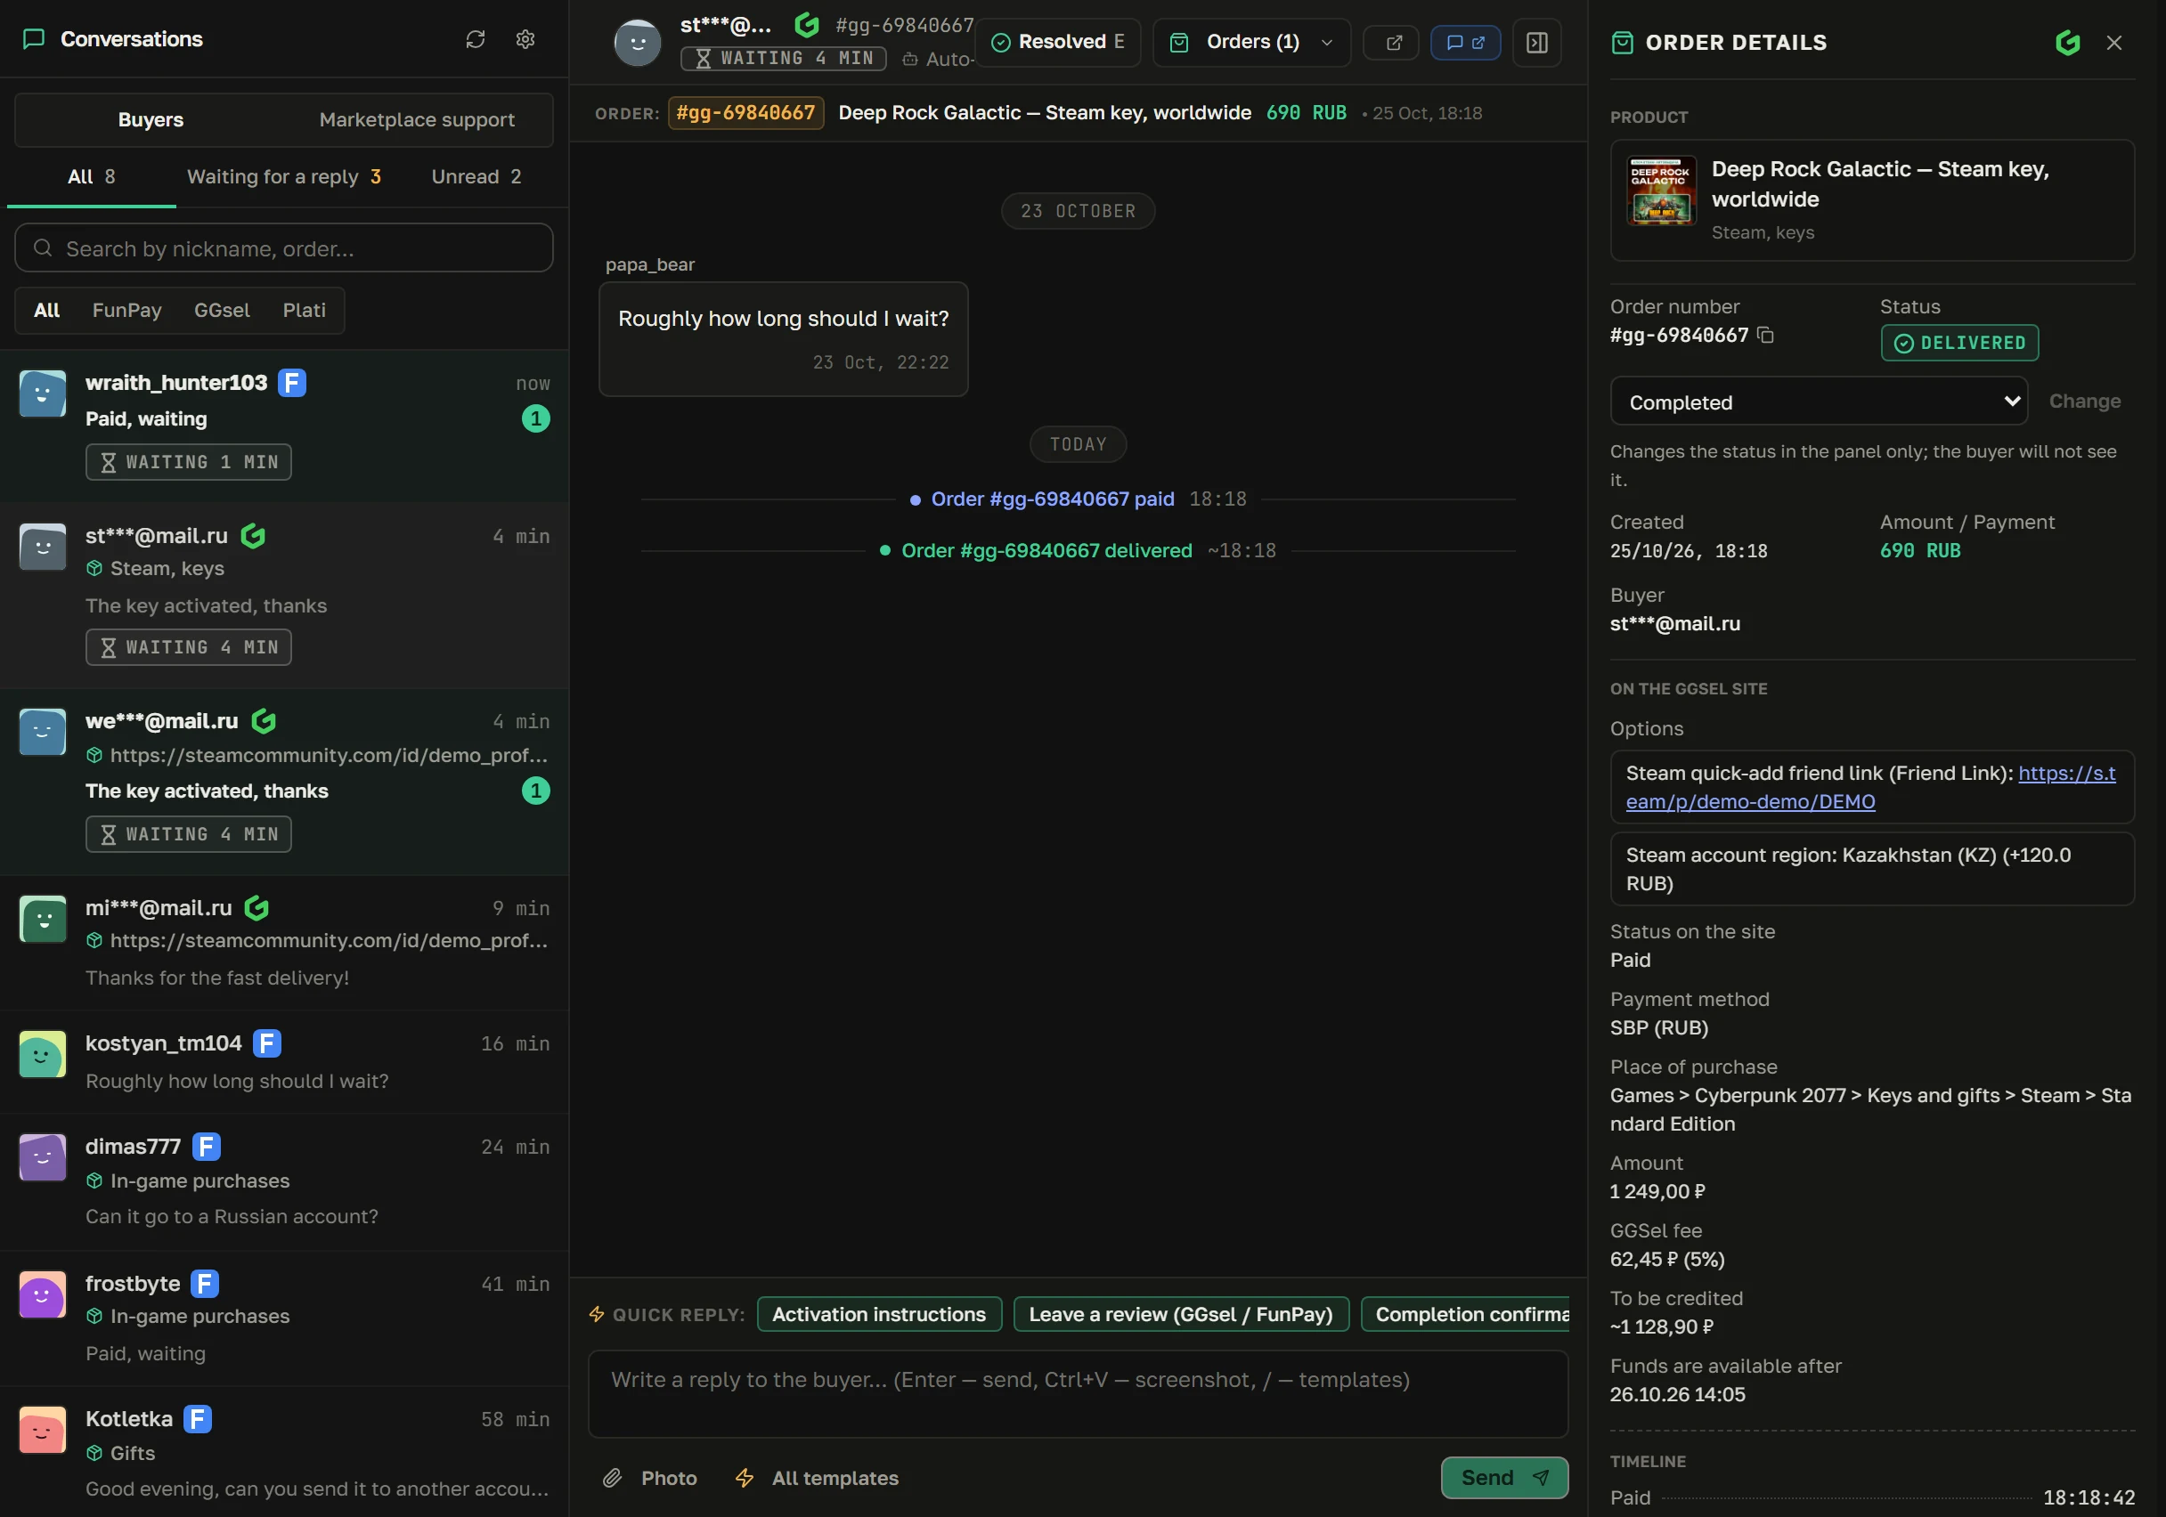
Task: Click the paperclip attachment icon
Action: click(612, 1478)
